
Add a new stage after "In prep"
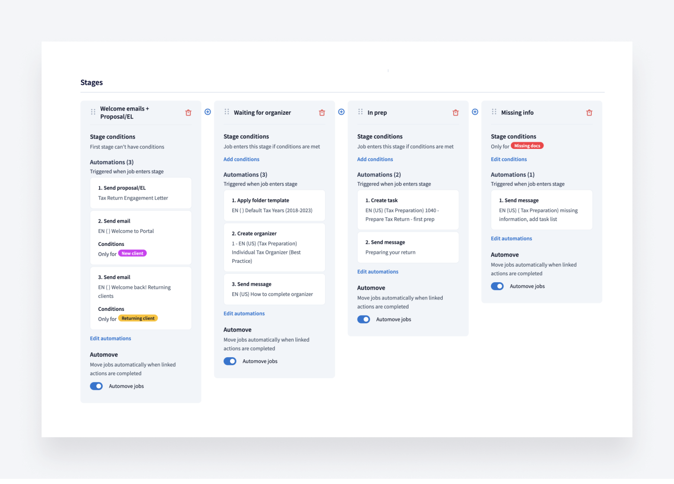(x=475, y=112)
